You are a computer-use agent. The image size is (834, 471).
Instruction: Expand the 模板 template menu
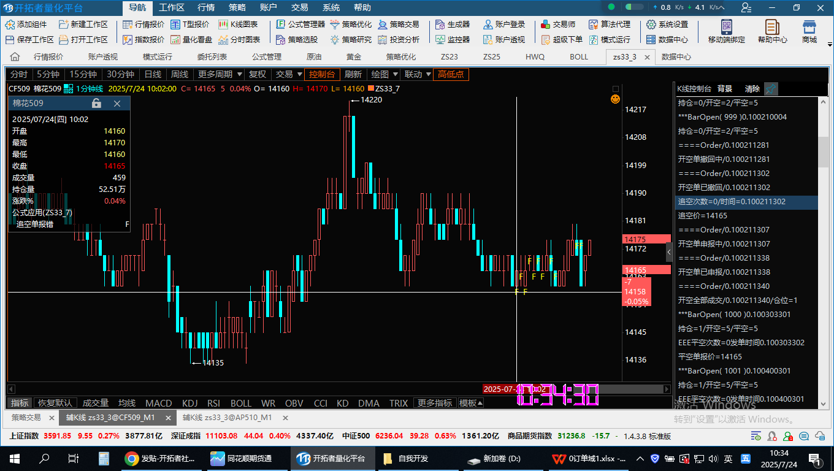point(471,403)
